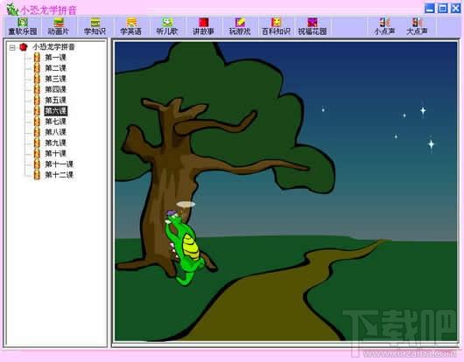The image size is (464, 362).
Task: Open lesson 第十二课
Action: pos(59,175)
